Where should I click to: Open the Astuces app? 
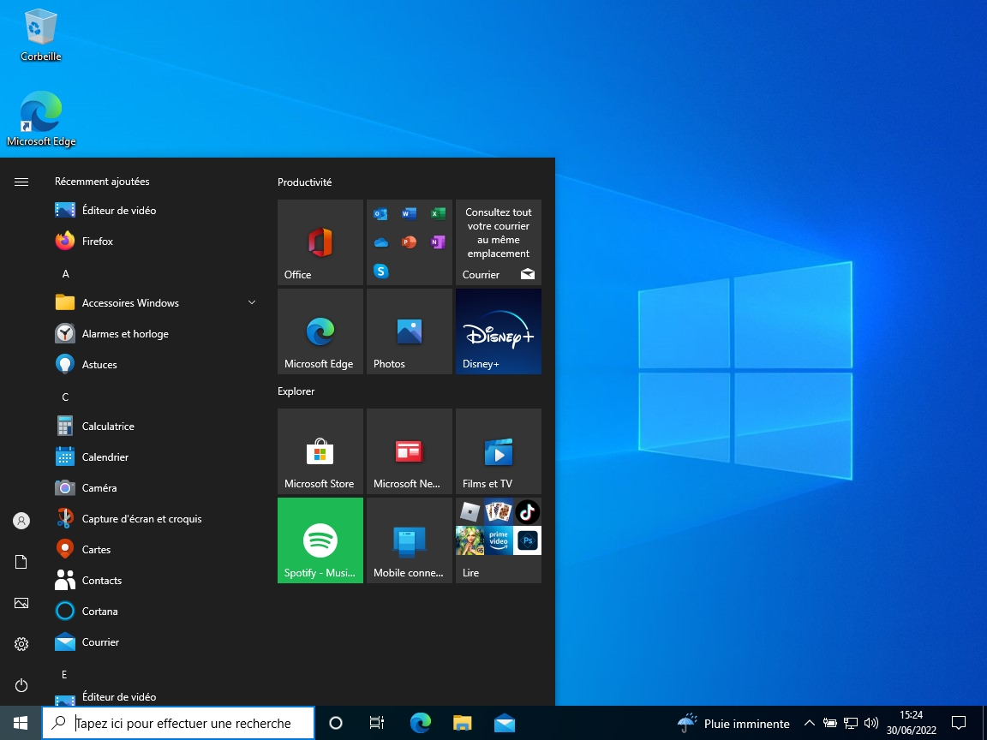tap(155, 364)
